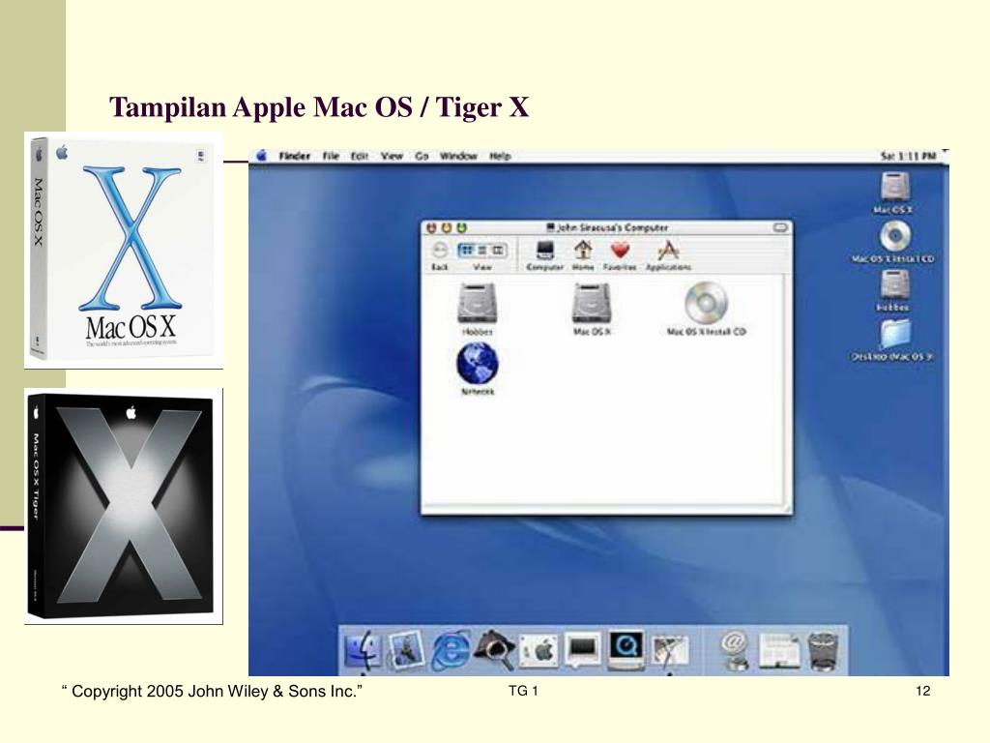The height and width of the screenshot is (743, 990).
Task: Click the green zoom button of Finder window
Action: [x=461, y=227]
